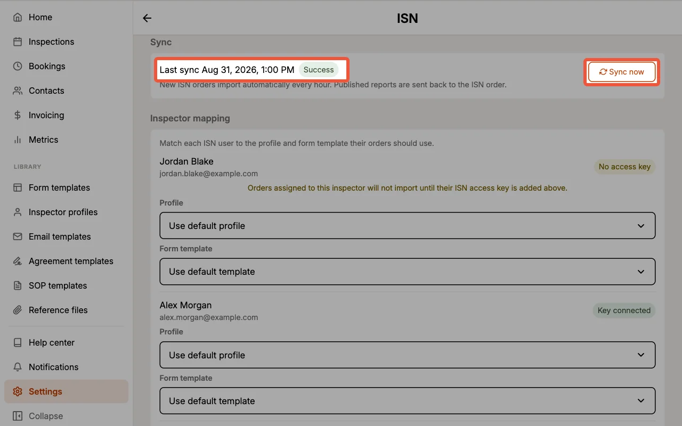Select Settings in the sidebar
Viewport: 682px width, 426px height.
coord(66,391)
